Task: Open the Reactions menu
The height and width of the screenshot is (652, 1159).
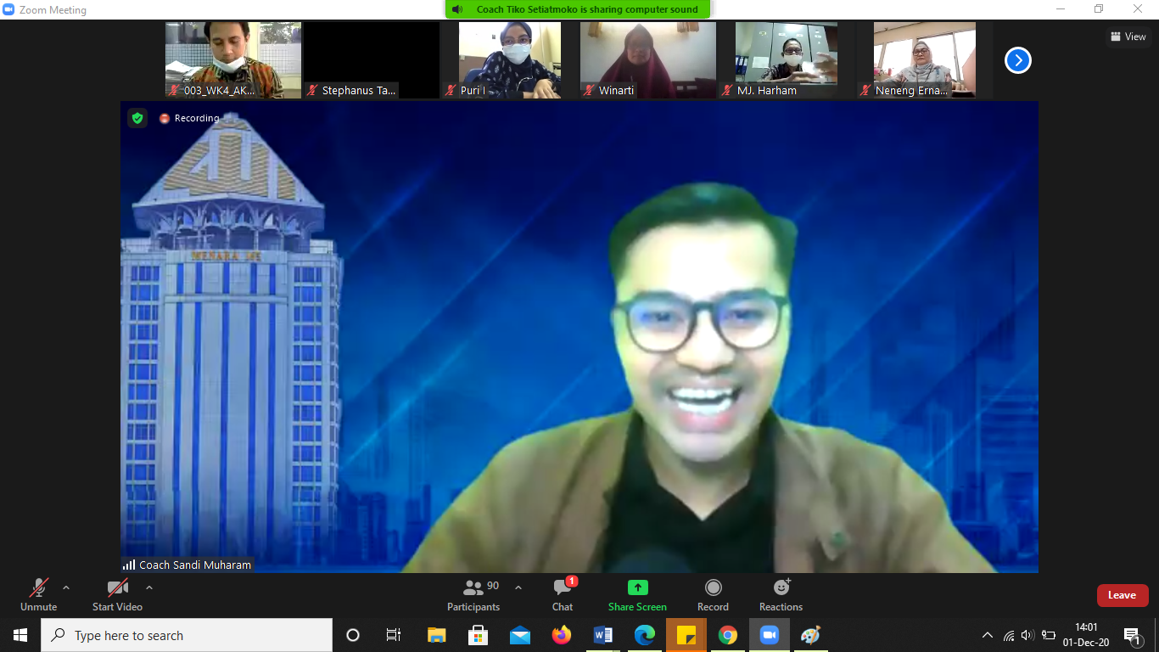Action: pos(781,594)
